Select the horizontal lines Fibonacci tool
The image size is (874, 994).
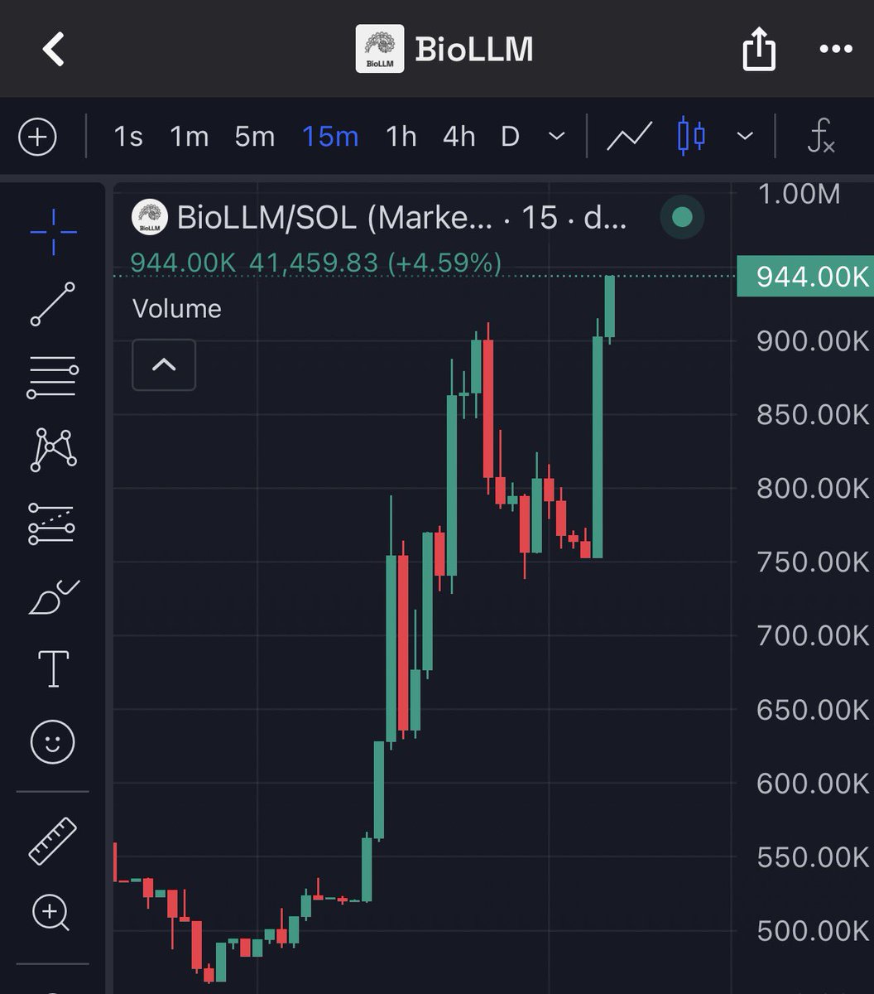pyautogui.click(x=53, y=378)
